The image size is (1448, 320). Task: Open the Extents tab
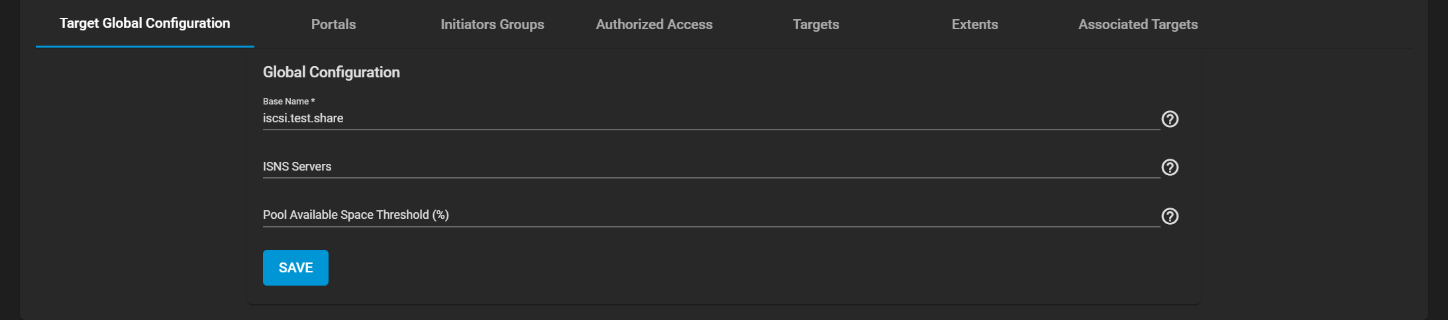point(974,24)
